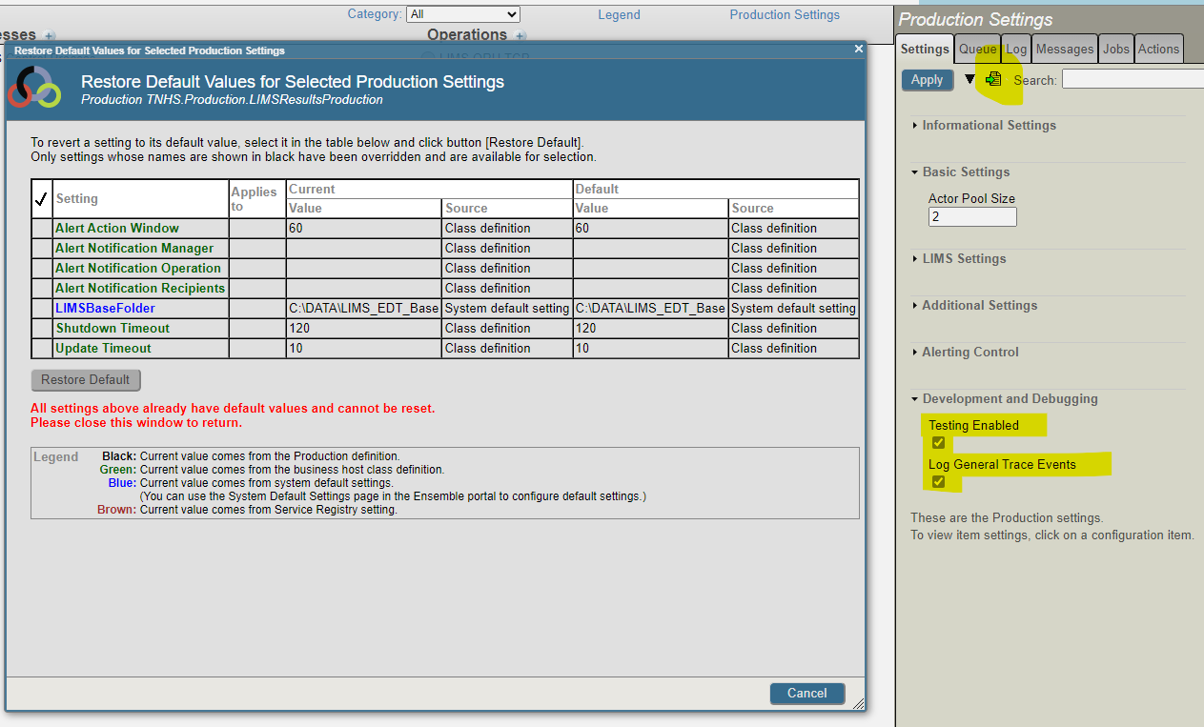Switch to the Messages tab
Viewport: 1204px width, 727px height.
(x=1065, y=49)
